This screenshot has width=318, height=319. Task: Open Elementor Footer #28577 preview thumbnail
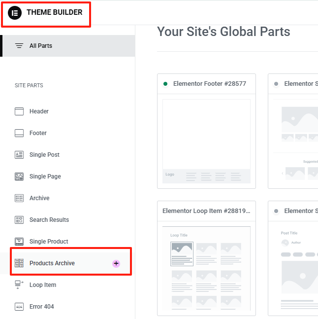(x=206, y=141)
